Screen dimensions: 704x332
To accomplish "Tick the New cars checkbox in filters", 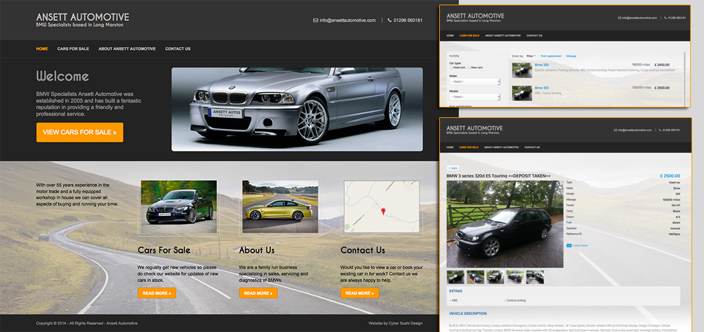I will point(470,67).
